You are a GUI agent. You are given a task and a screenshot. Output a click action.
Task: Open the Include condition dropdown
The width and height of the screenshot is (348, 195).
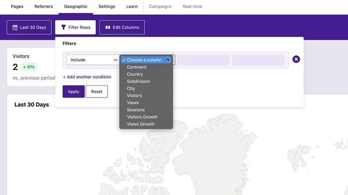(x=93, y=60)
